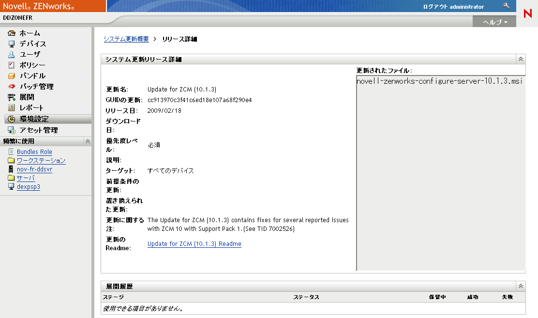Open パッチ管理 menu item
The image size is (538, 318).
(36, 87)
